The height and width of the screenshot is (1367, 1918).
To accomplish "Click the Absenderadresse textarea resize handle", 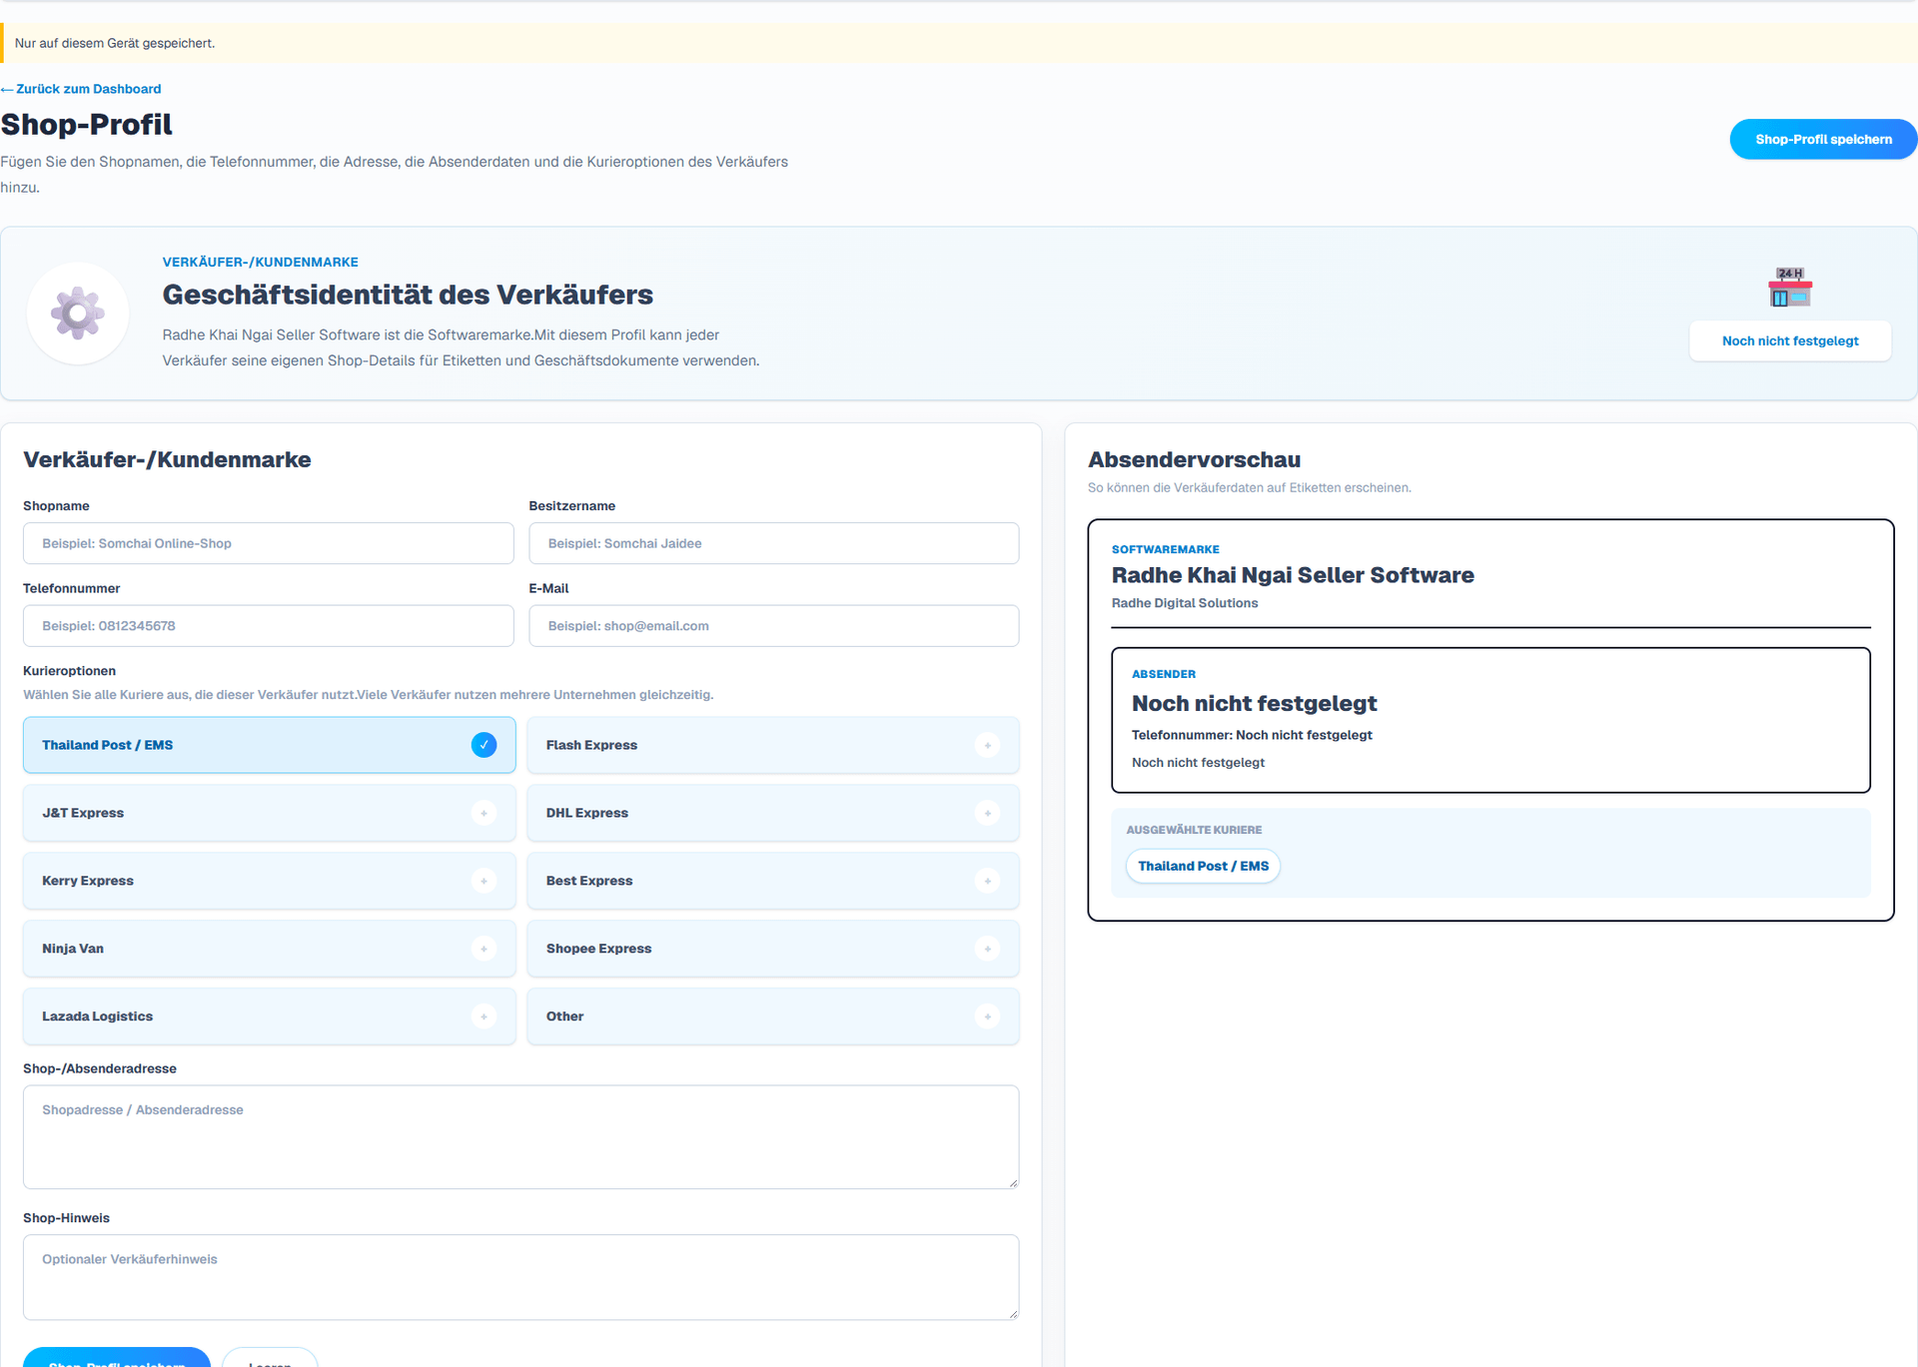I will (1013, 1182).
